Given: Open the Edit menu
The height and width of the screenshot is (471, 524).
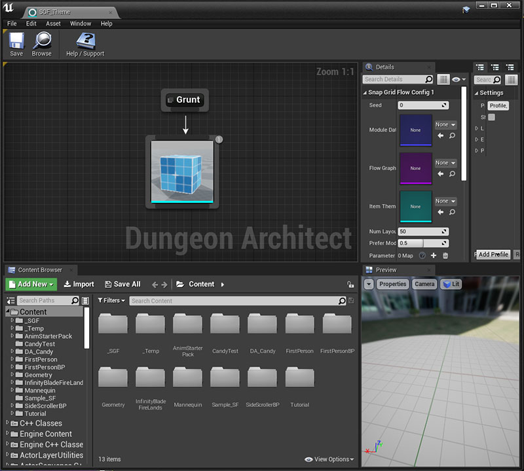Looking at the screenshot, I should point(31,24).
